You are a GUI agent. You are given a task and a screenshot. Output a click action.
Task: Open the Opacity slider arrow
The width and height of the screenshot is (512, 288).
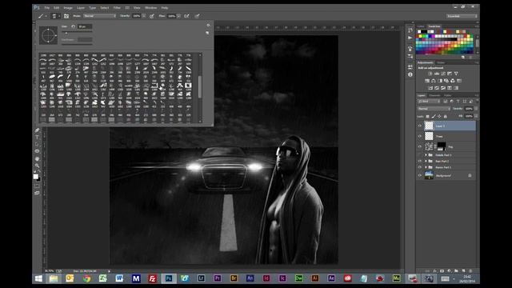144,16
